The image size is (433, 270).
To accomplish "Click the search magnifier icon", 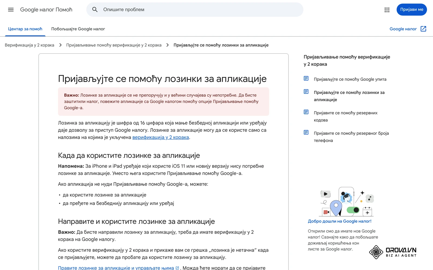I will [x=95, y=10].
